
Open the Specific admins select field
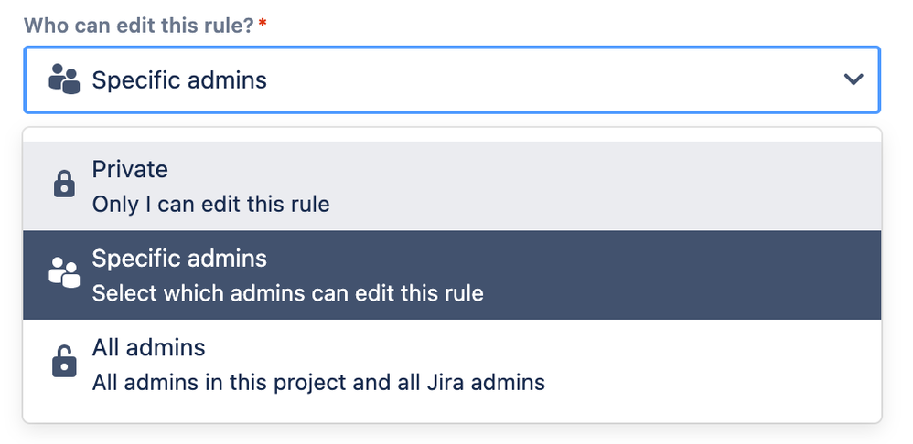[x=452, y=79]
